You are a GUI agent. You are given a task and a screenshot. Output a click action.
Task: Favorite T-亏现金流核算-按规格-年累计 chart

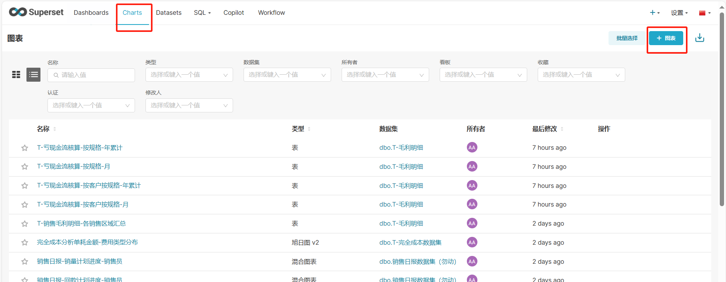pyautogui.click(x=25, y=148)
